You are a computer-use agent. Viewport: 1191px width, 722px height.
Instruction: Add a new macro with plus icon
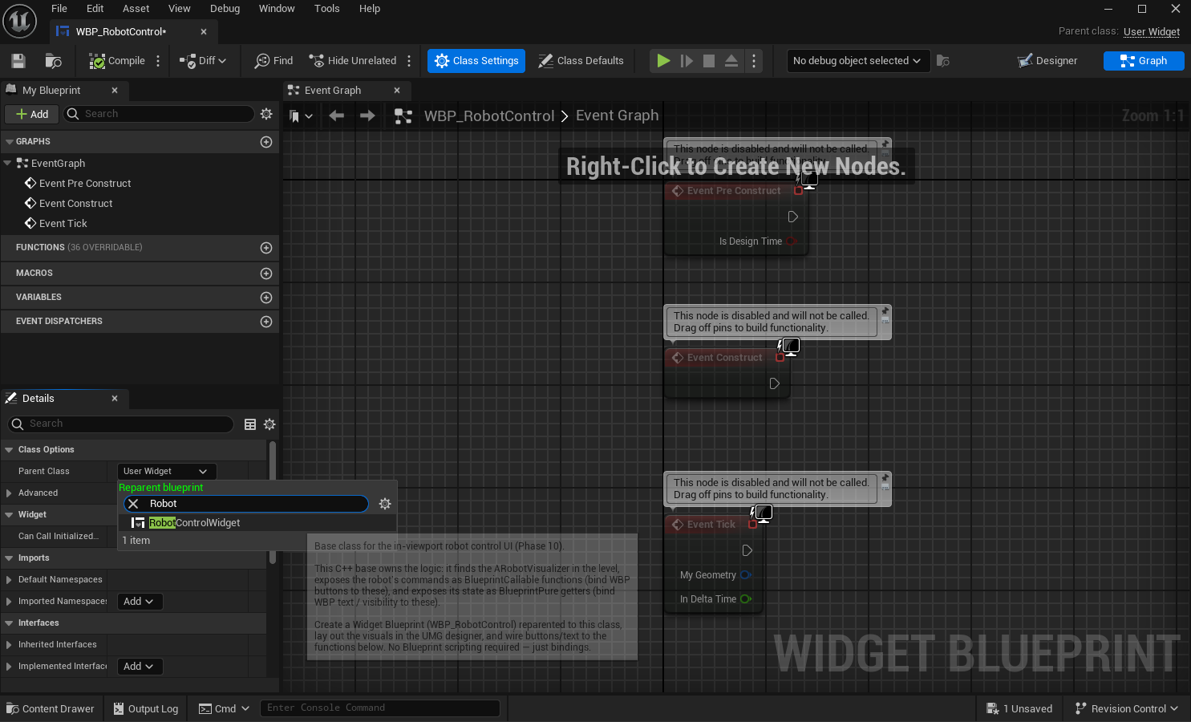(x=266, y=274)
